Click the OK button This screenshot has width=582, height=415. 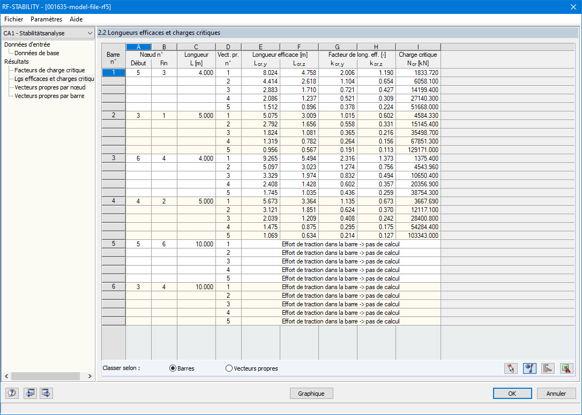point(512,394)
